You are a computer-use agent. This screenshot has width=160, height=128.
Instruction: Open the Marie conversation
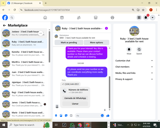(24, 114)
